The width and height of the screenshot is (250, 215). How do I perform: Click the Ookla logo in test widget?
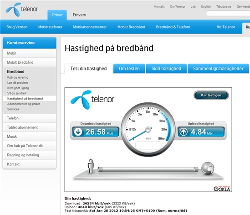point(222,189)
